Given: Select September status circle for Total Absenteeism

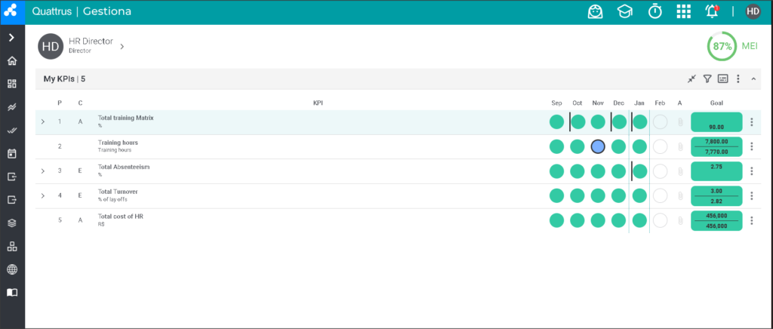Looking at the screenshot, I should tap(556, 171).
